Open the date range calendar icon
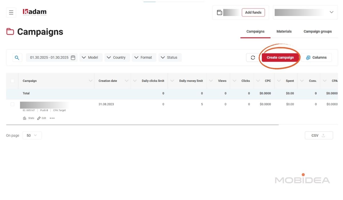This screenshot has height=200, width=343. pos(73,58)
